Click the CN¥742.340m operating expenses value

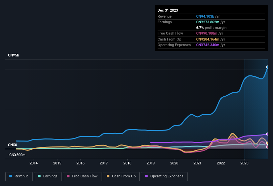click(x=208, y=45)
